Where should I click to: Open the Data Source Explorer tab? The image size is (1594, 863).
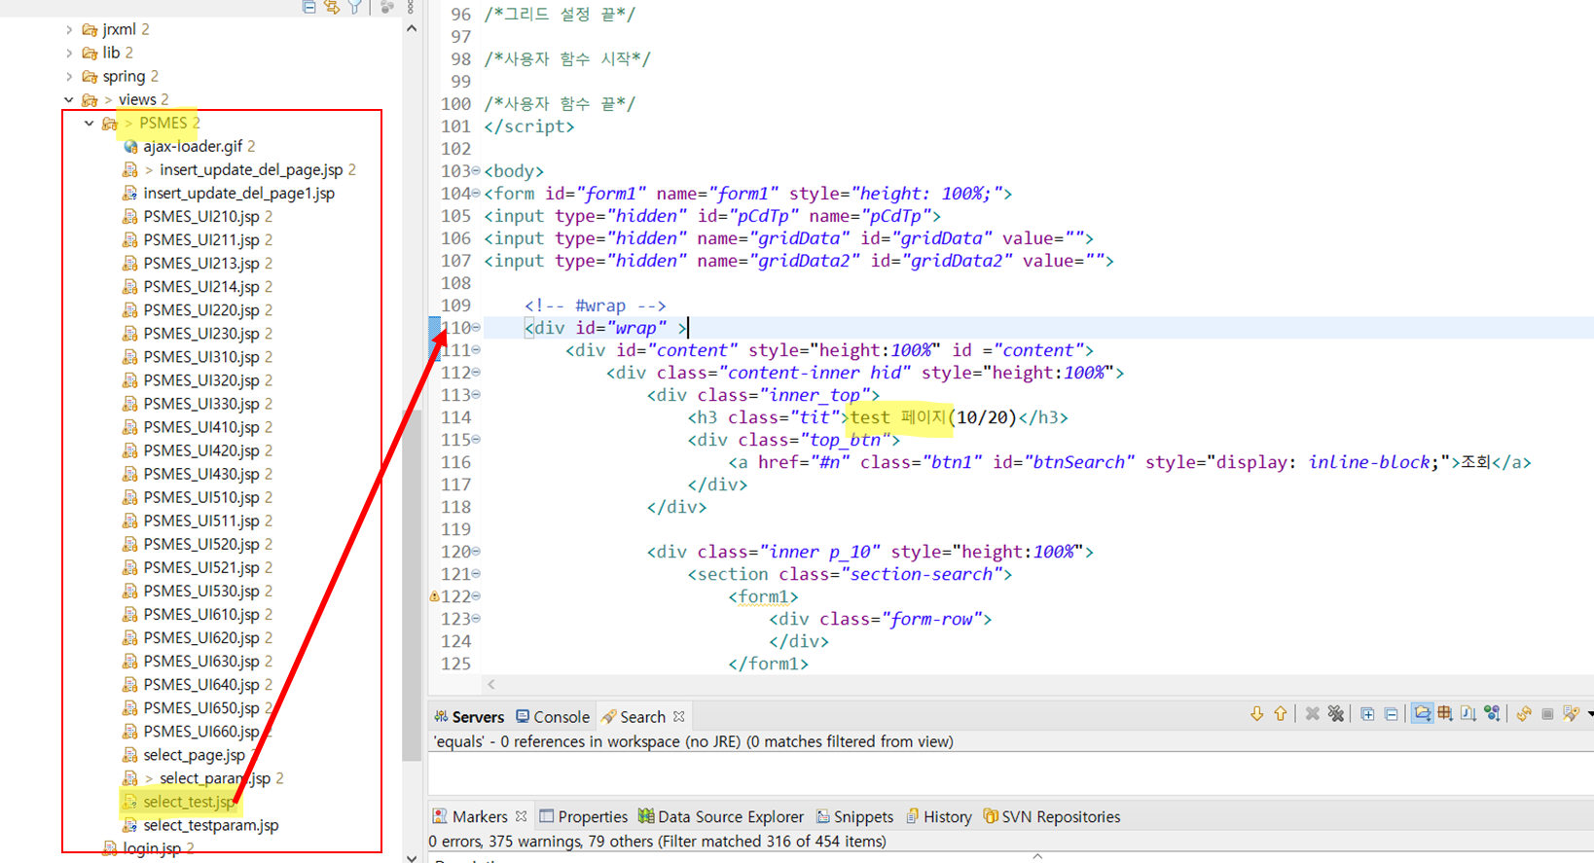(x=721, y=816)
